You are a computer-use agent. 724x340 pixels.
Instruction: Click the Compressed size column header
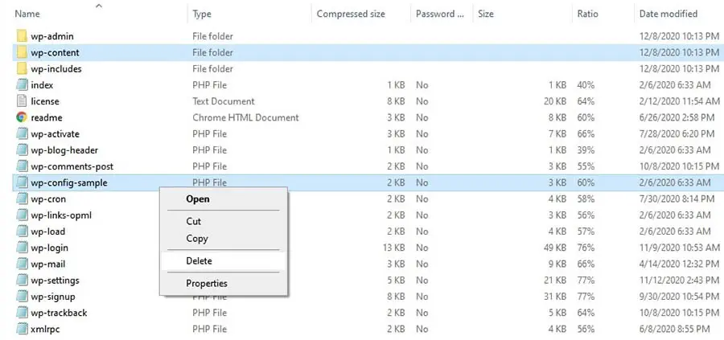pos(349,14)
